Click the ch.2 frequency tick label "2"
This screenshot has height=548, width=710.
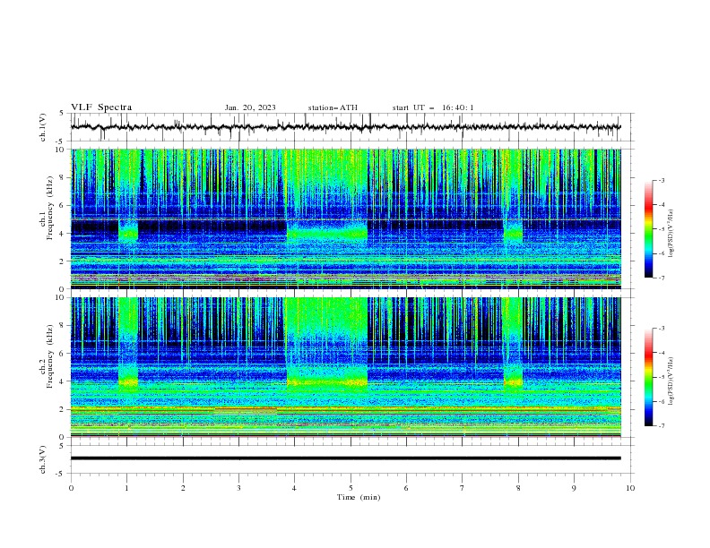point(63,409)
